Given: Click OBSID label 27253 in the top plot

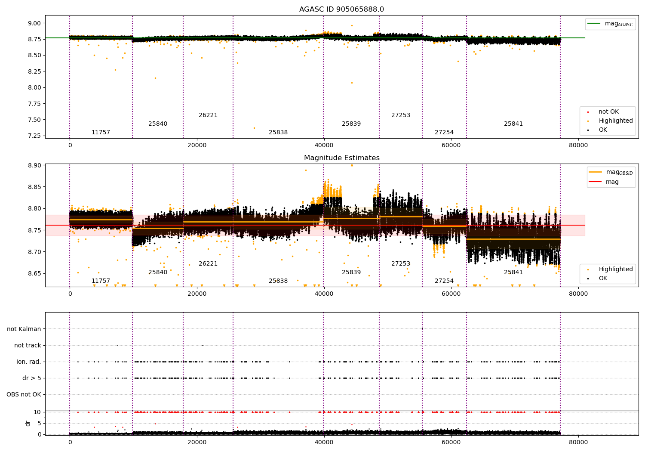Looking at the screenshot, I should tap(401, 115).
